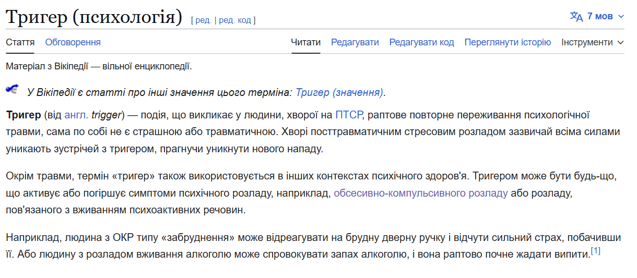
Task: Expand the Інструменти tools menu
Action: (593, 42)
